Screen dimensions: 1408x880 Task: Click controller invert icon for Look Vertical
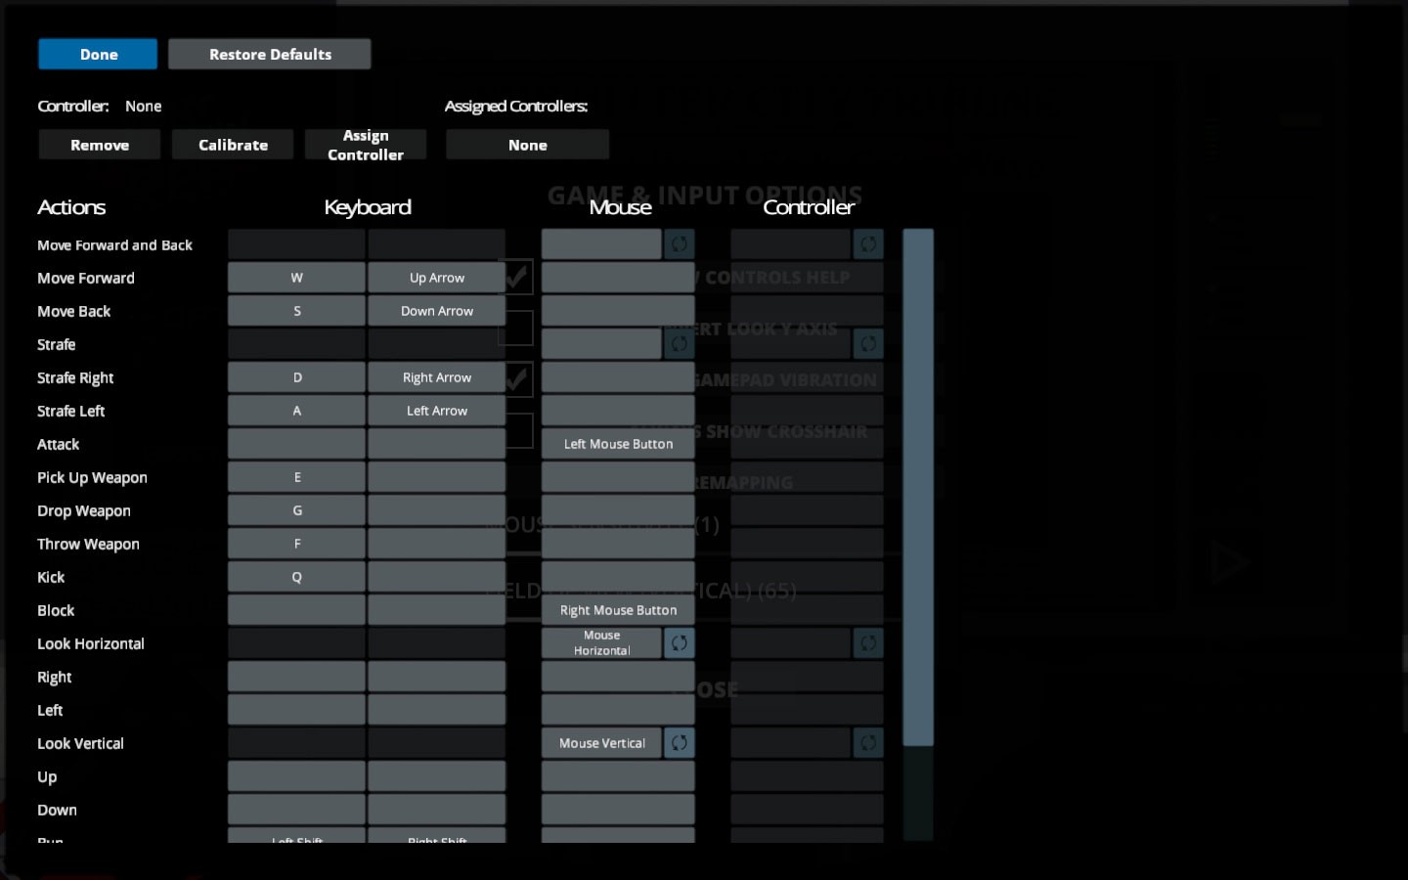tap(867, 743)
